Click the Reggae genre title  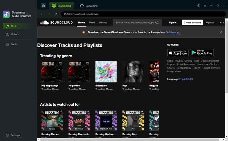point(154,86)
